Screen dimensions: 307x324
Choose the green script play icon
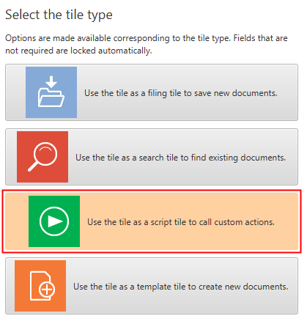tap(54, 221)
